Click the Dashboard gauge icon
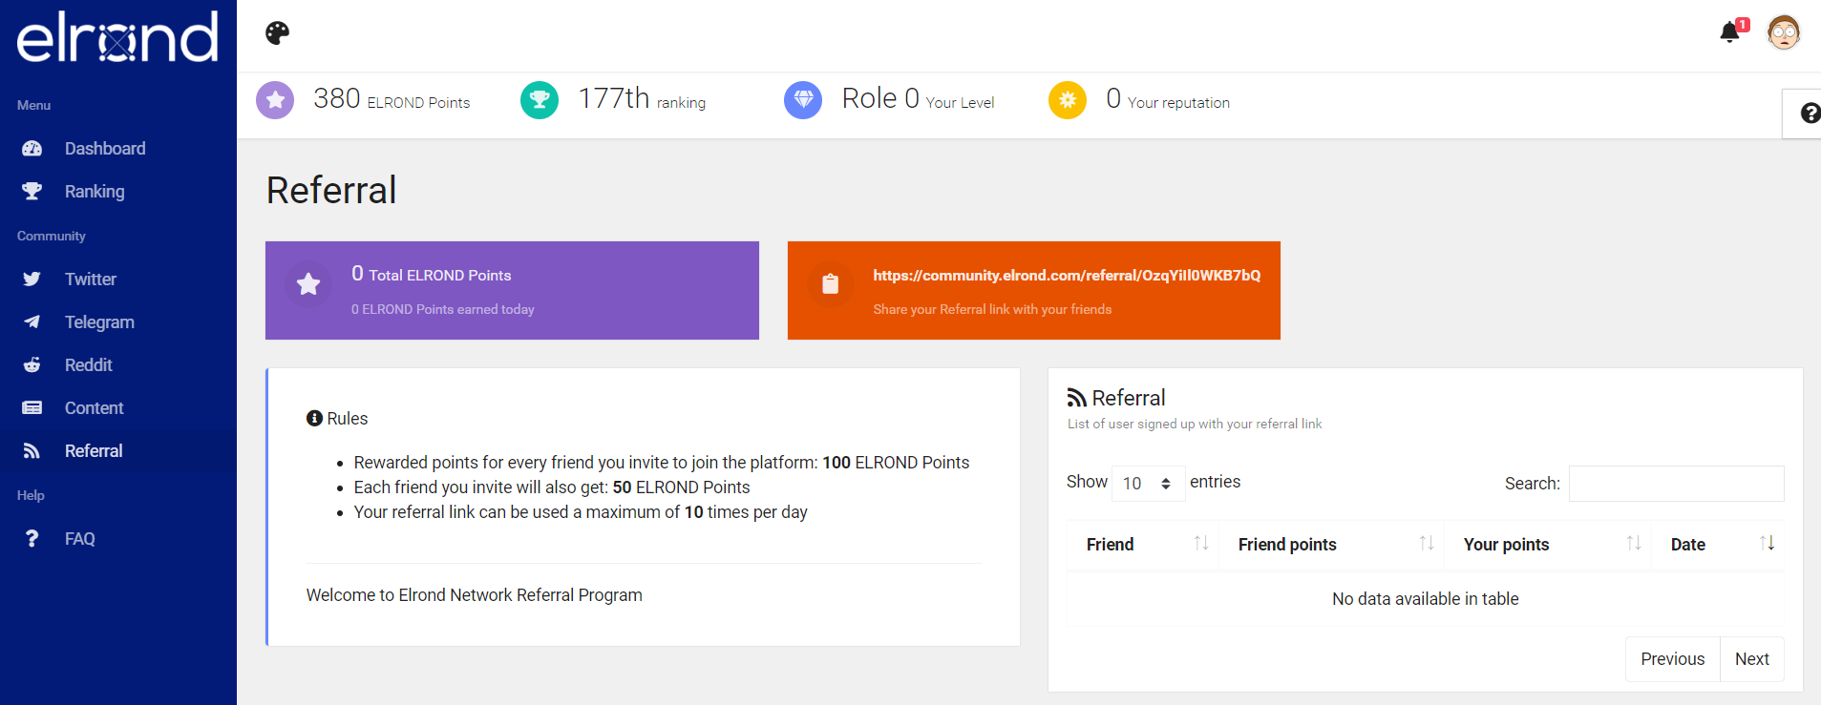 point(32,149)
